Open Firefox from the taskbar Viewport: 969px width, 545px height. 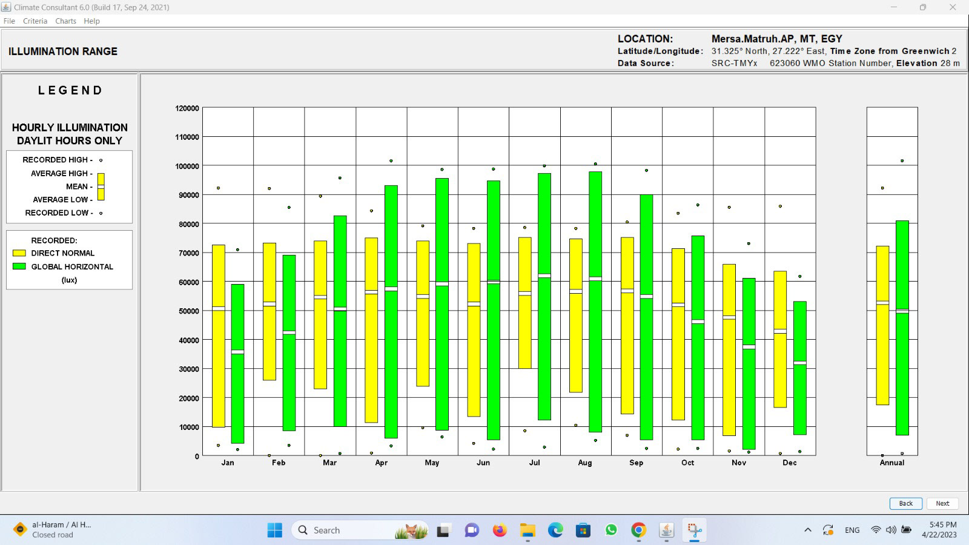pyautogui.click(x=499, y=530)
